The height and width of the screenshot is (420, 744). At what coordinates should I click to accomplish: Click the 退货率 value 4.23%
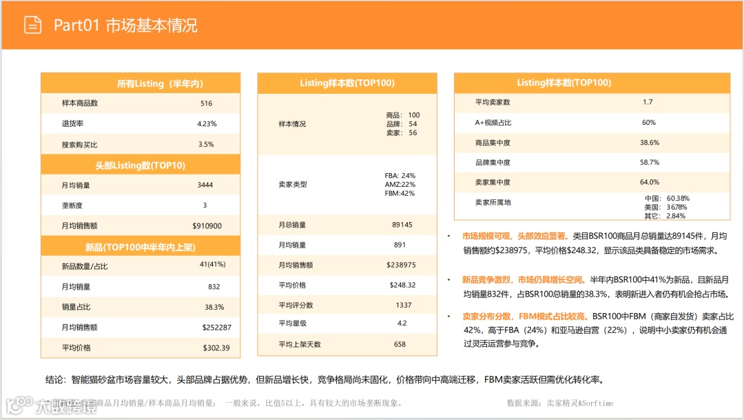[207, 123]
